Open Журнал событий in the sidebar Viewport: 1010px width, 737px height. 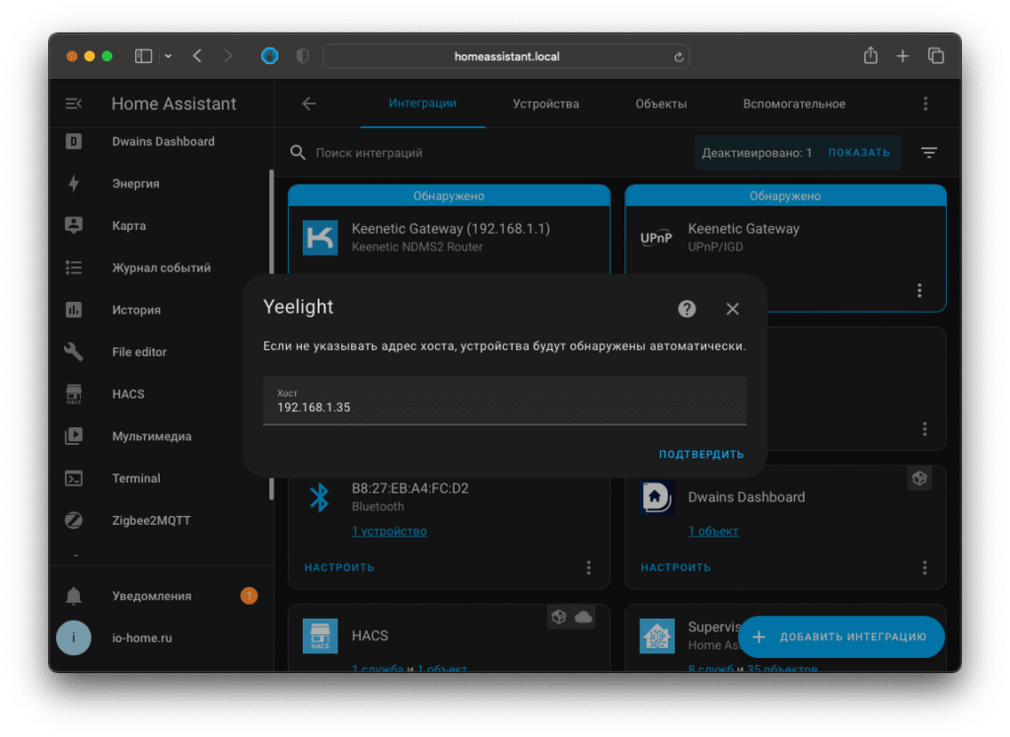[161, 267]
